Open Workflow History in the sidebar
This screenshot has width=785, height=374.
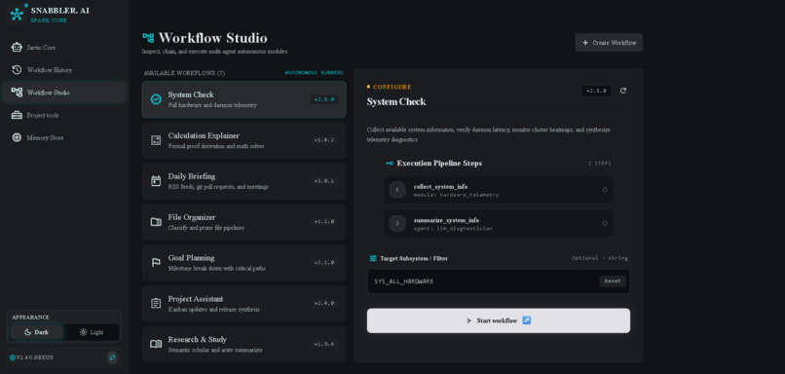(64, 69)
